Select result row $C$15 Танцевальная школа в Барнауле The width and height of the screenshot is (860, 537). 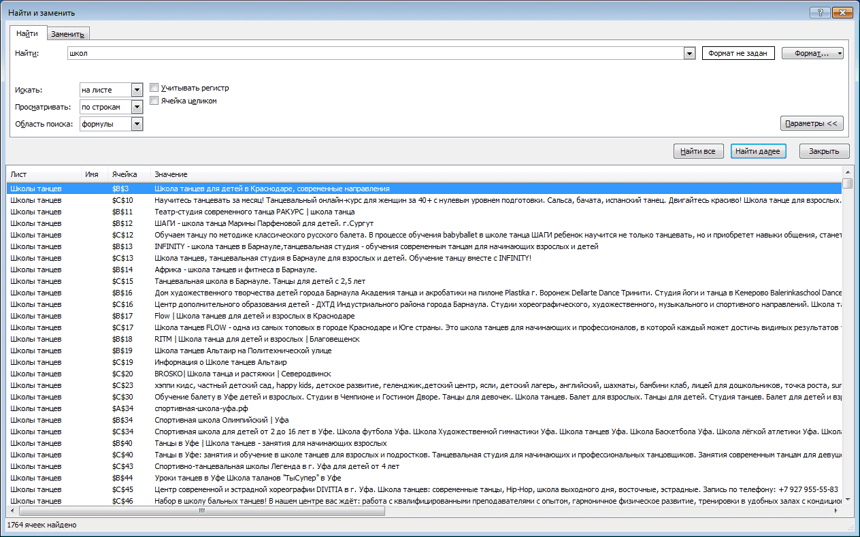424,281
